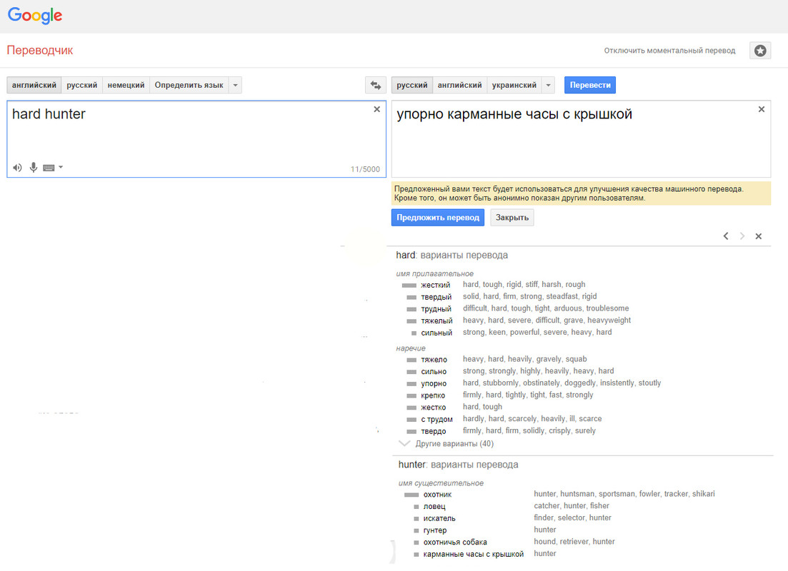Swap languages with the arrows icon
Viewport: 788px width, 571px height.
click(375, 85)
